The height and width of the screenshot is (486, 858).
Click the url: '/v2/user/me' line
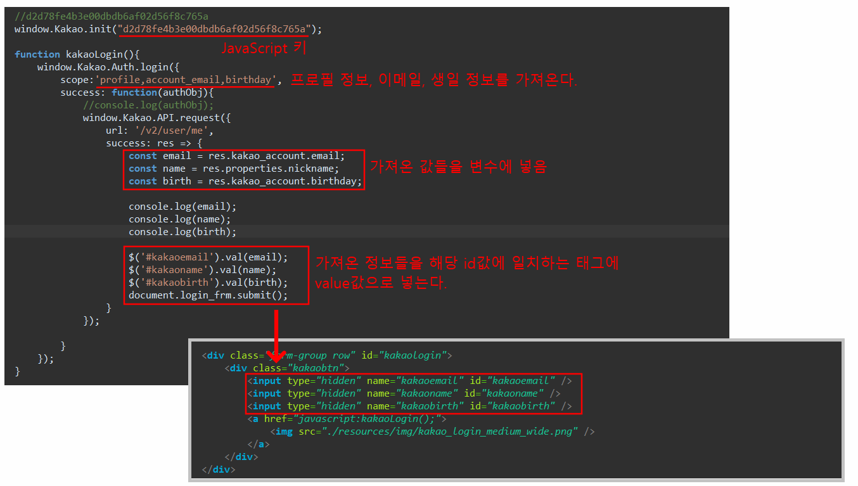[160, 131]
